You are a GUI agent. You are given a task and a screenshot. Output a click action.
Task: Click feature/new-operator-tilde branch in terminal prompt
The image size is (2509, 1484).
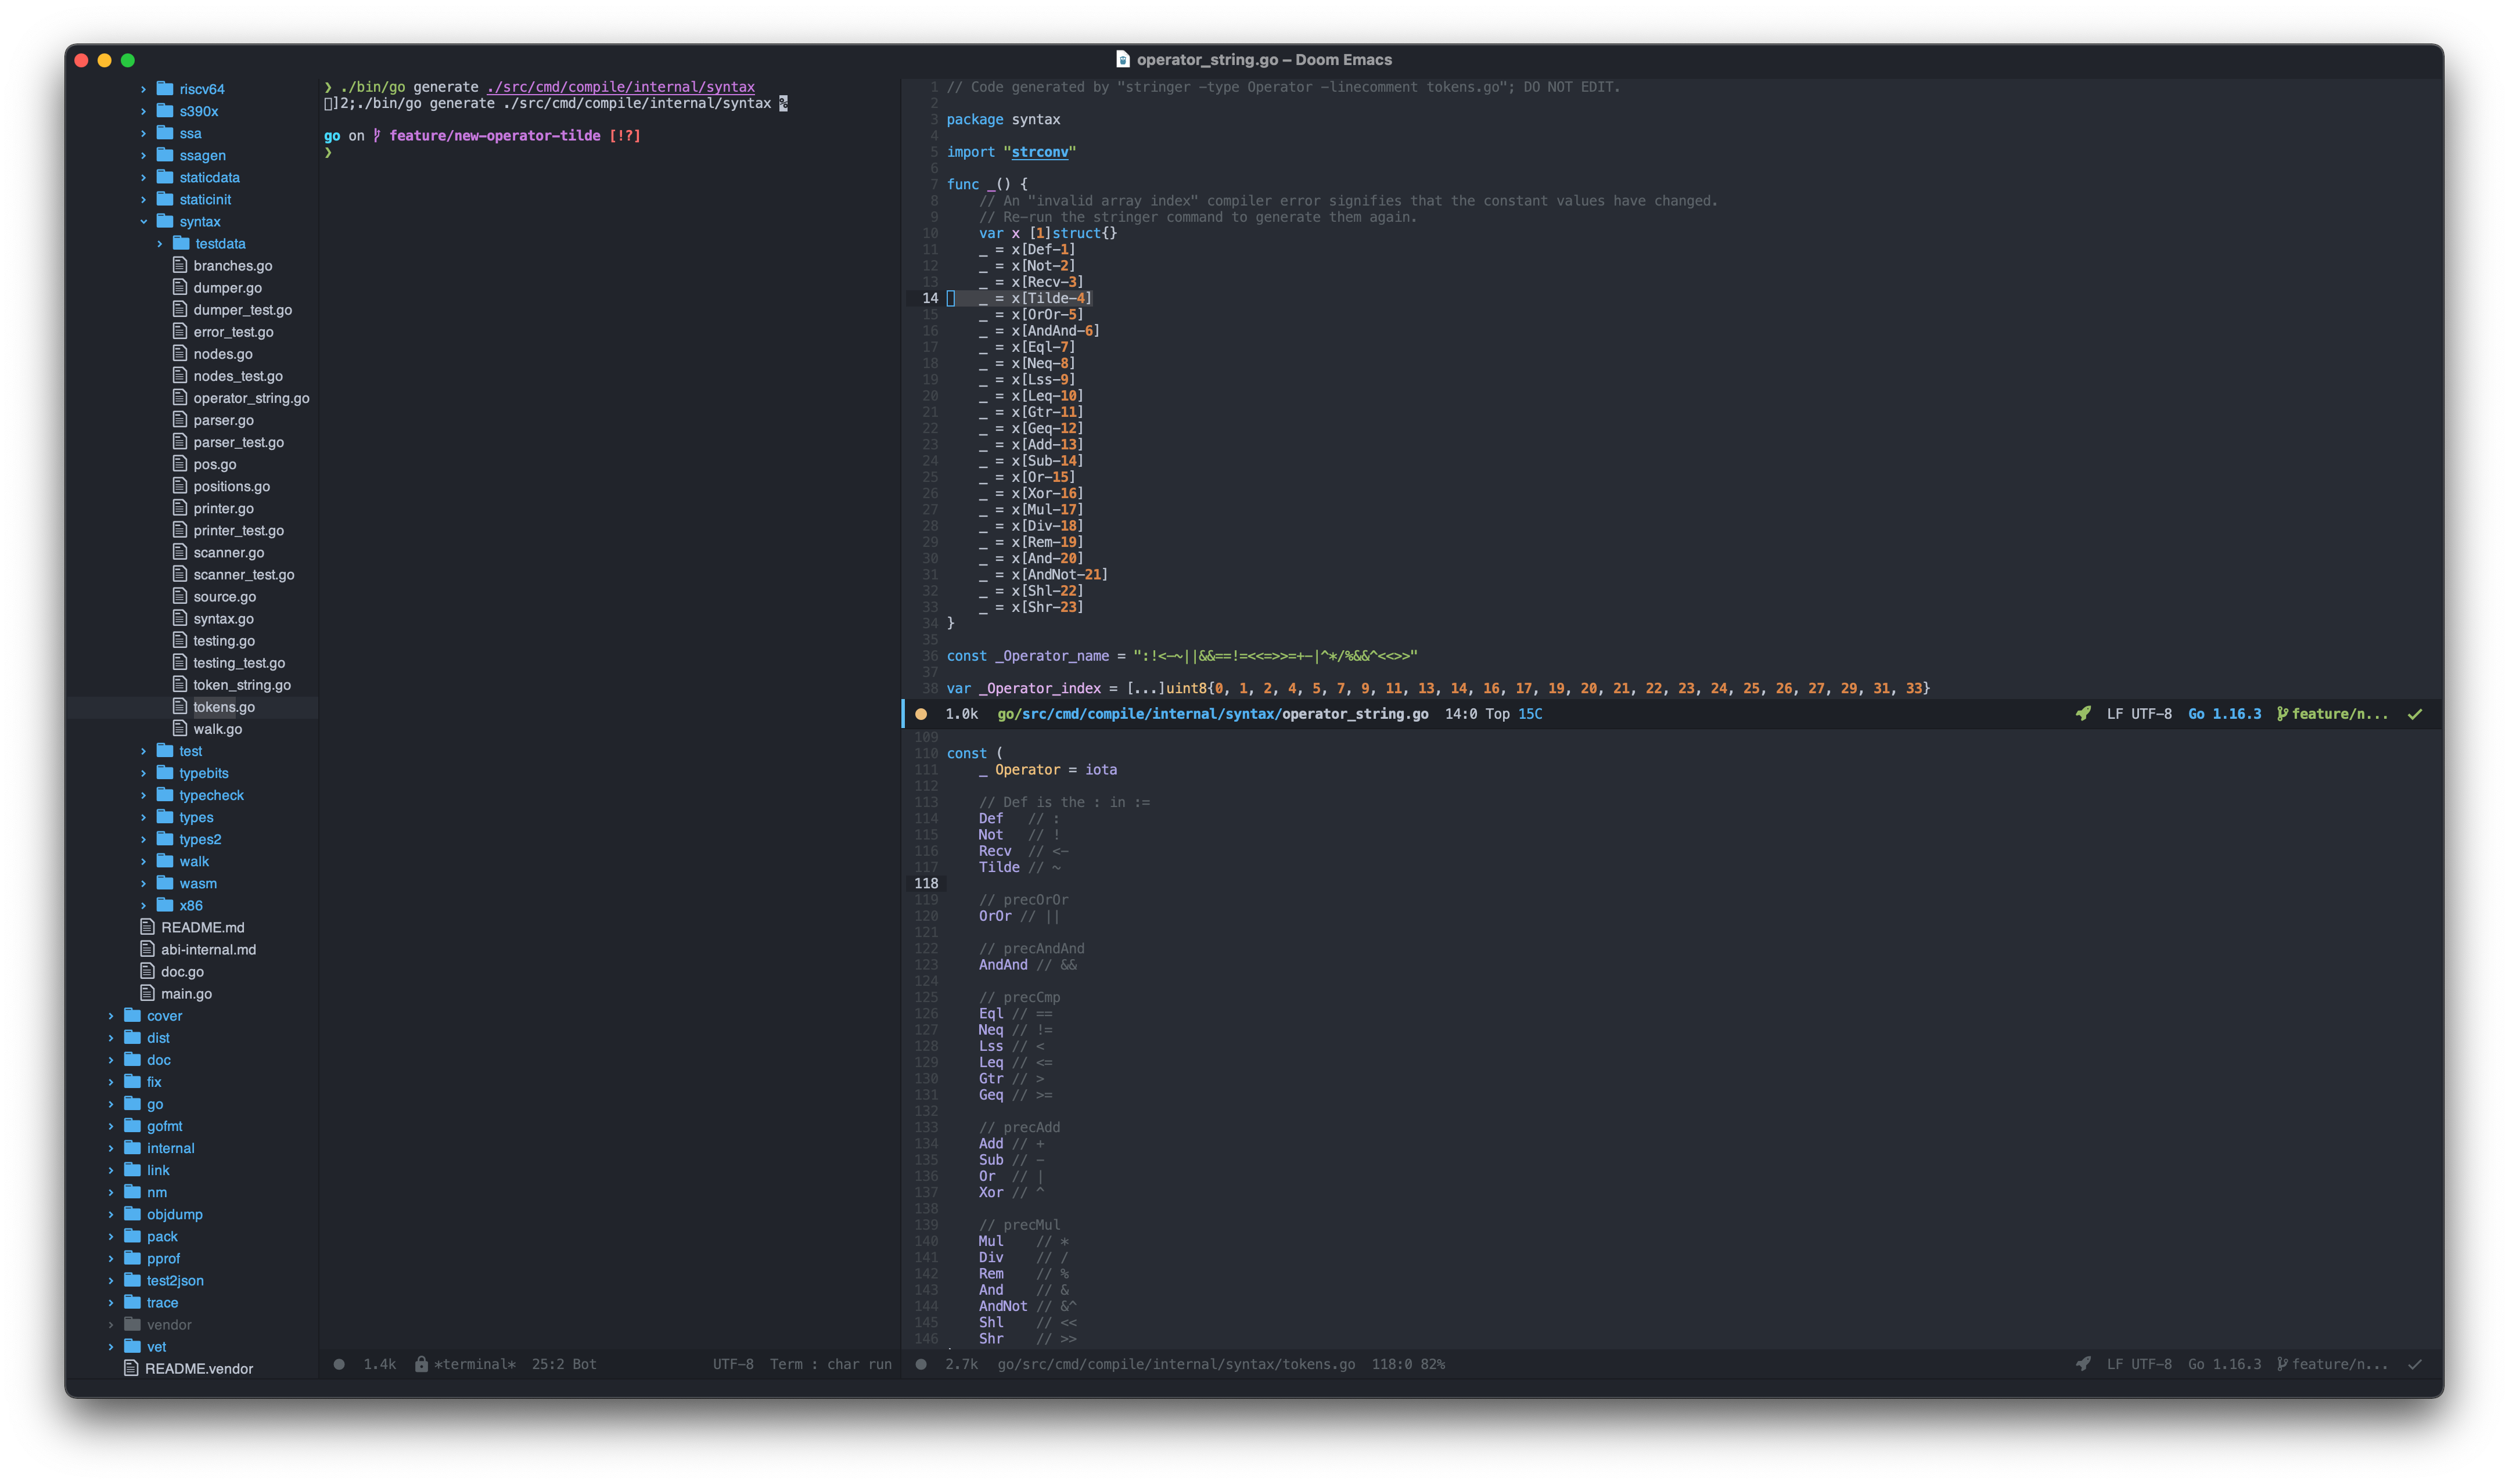(x=494, y=136)
